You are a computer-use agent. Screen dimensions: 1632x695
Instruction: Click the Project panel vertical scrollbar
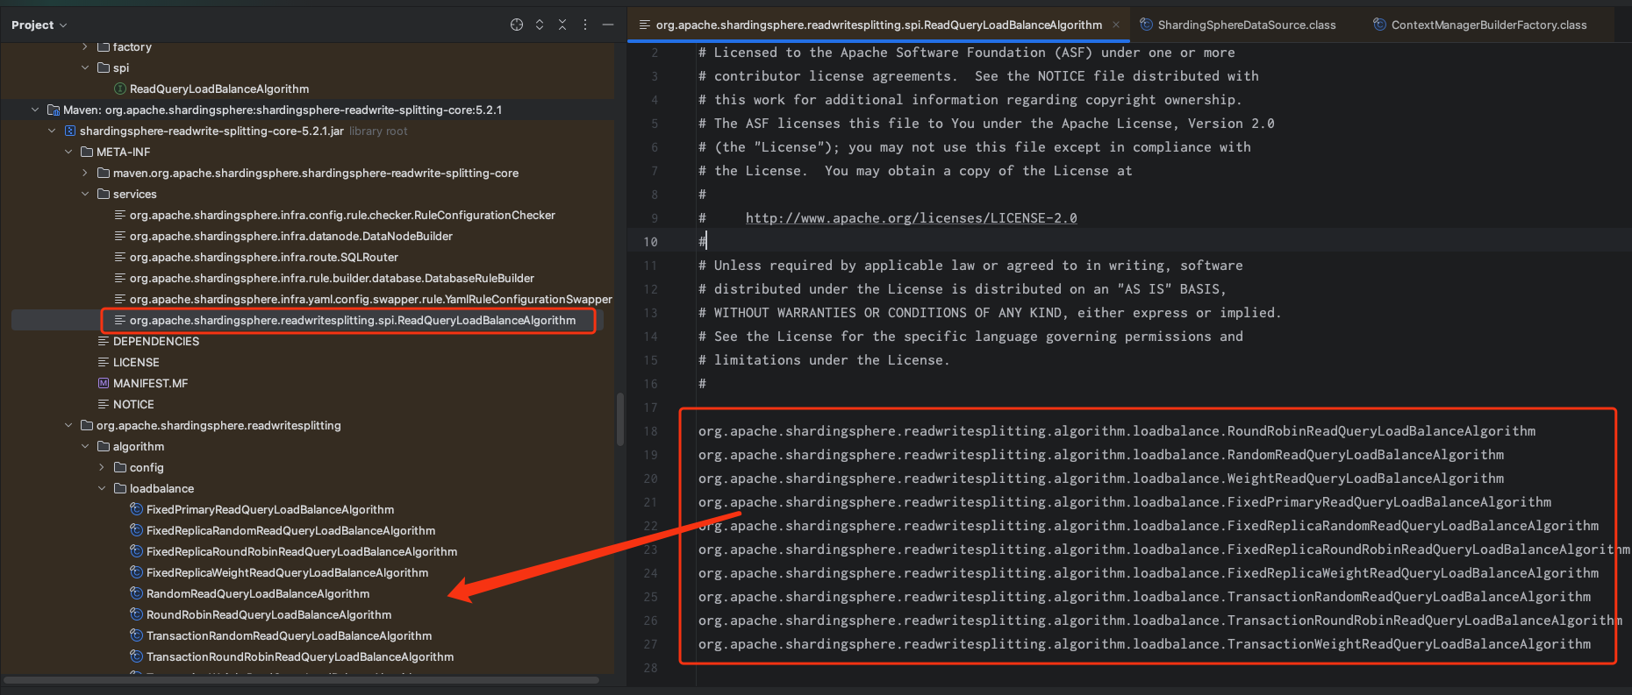point(620,419)
